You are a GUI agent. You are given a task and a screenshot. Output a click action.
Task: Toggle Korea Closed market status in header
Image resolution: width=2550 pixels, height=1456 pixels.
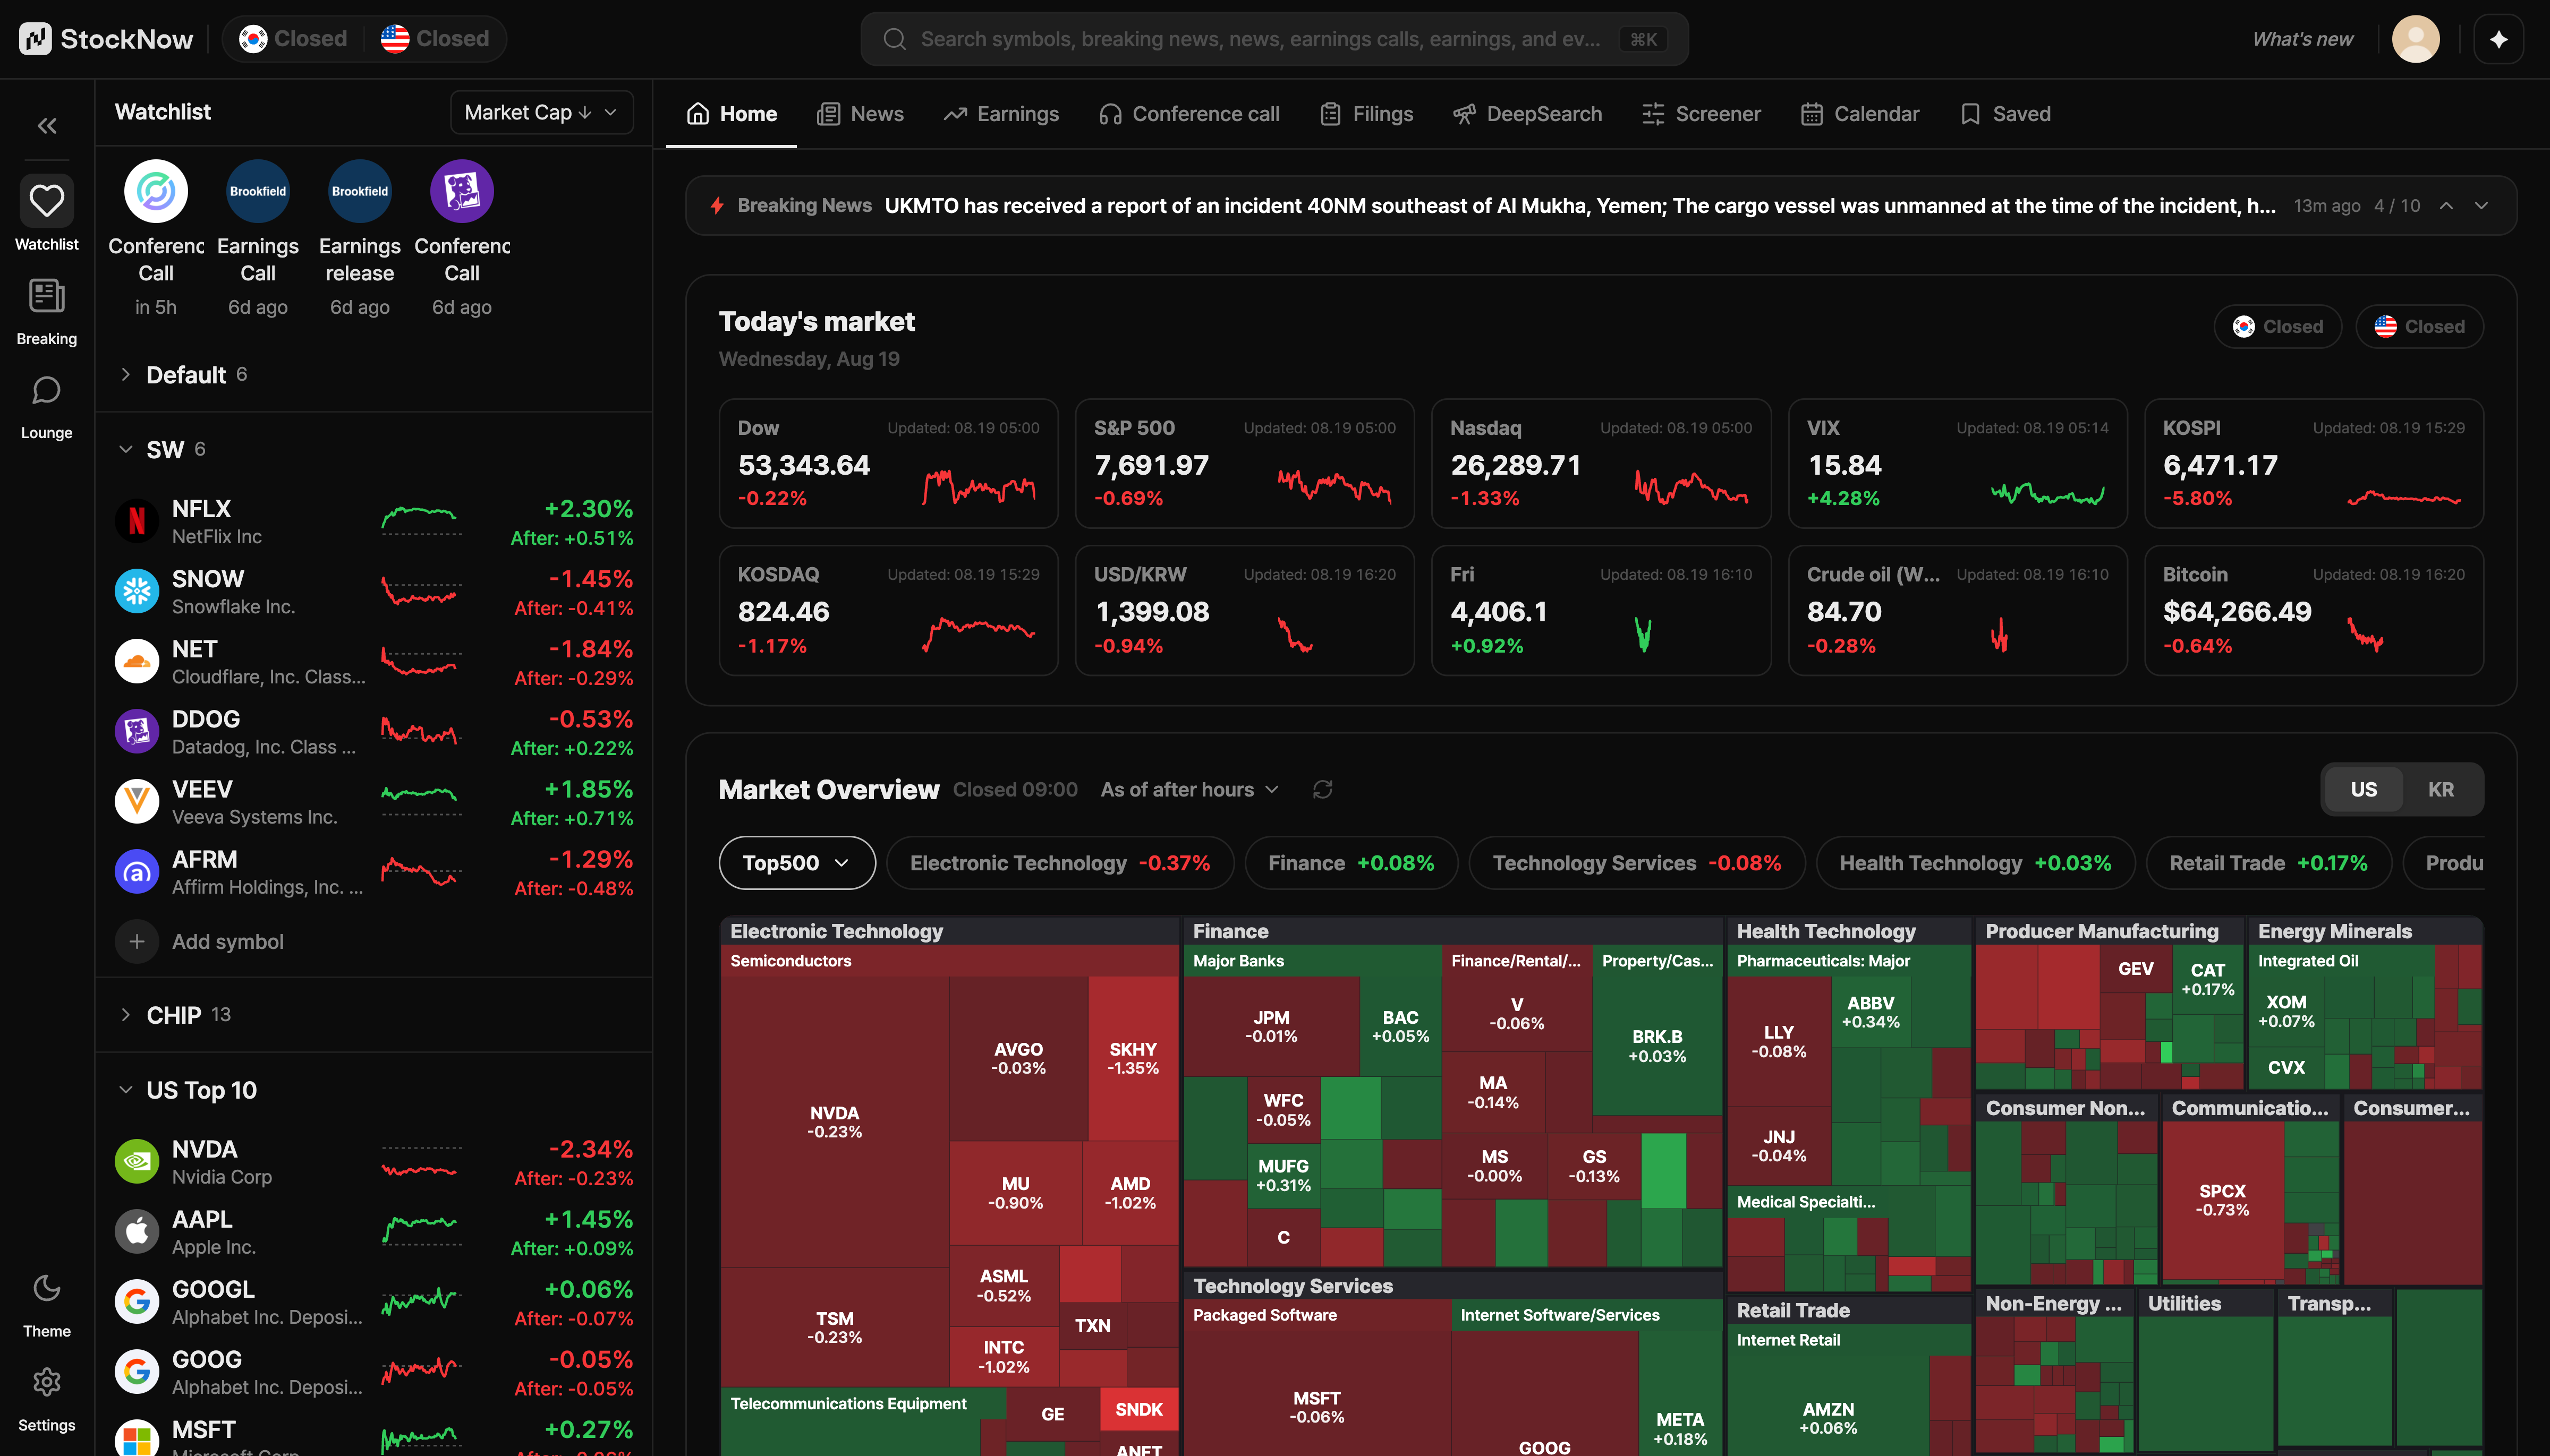click(x=293, y=39)
